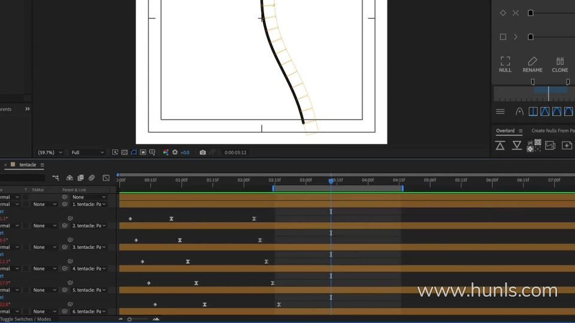This screenshot has height=323, width=575.
Task: Switch to Create Nulls From Paths tab
Action: click(x=553, y=131)
